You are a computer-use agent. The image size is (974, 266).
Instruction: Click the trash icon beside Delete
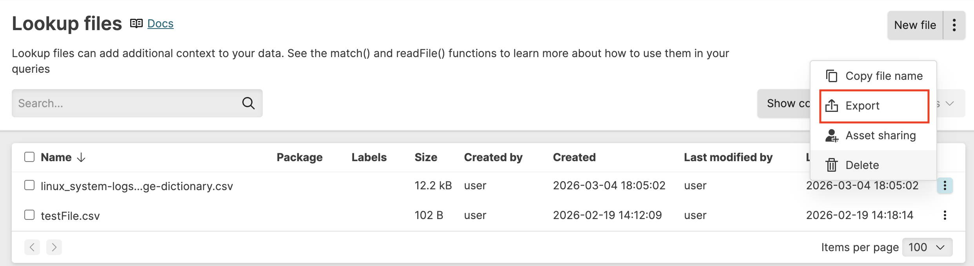click(831, 165)
